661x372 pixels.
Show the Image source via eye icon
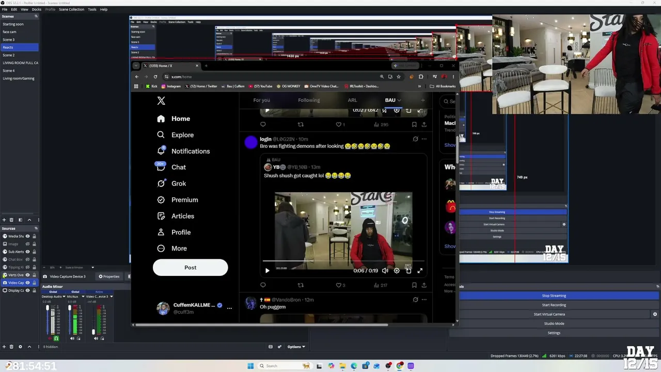point(28,244)
